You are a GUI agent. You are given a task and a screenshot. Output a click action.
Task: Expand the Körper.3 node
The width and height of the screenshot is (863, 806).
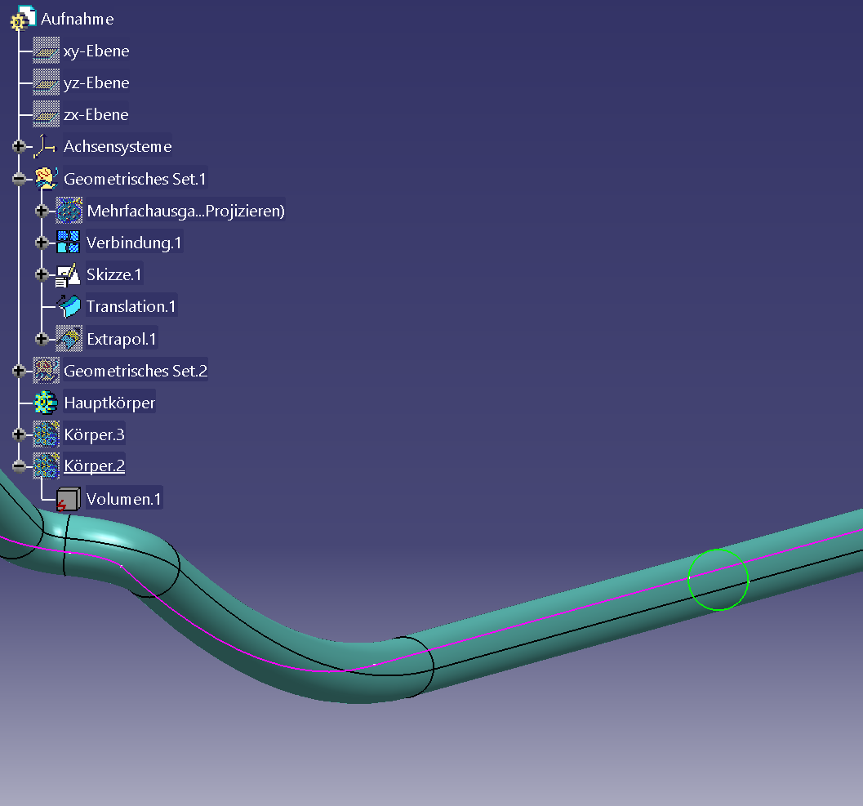[x=19, y=434]
